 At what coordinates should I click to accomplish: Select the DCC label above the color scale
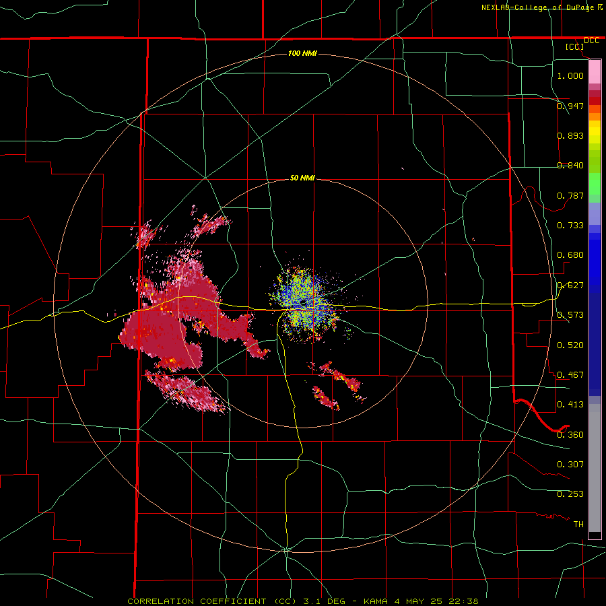coord(591,40)
